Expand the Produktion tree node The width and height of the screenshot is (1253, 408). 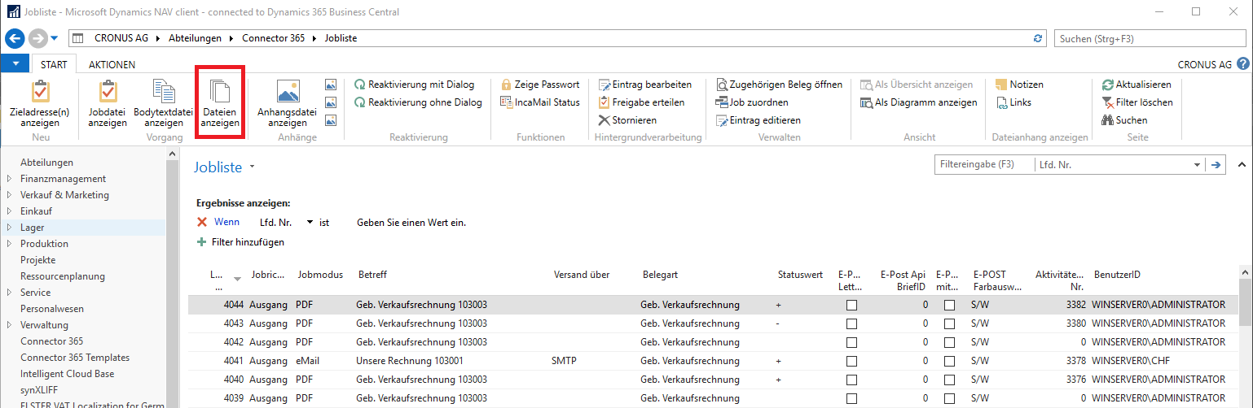tap(9, 244)
